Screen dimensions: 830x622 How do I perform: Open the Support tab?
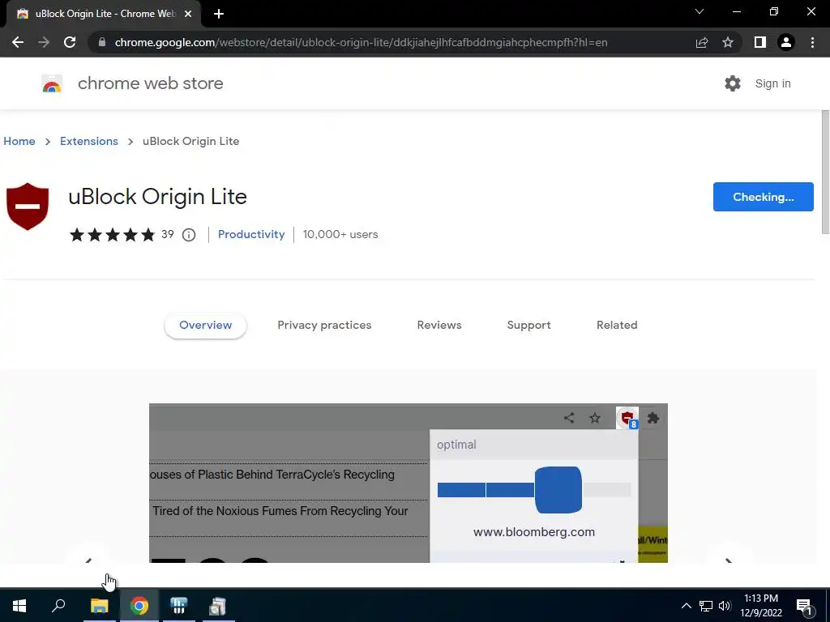[x=528, y=326]
